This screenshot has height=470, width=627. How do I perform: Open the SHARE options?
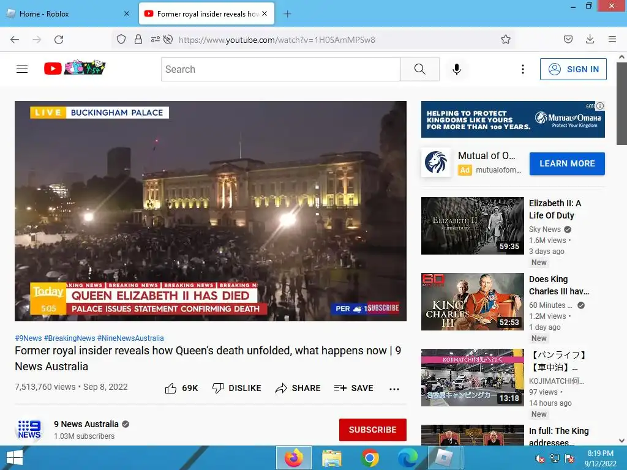(x=298, y=388)
